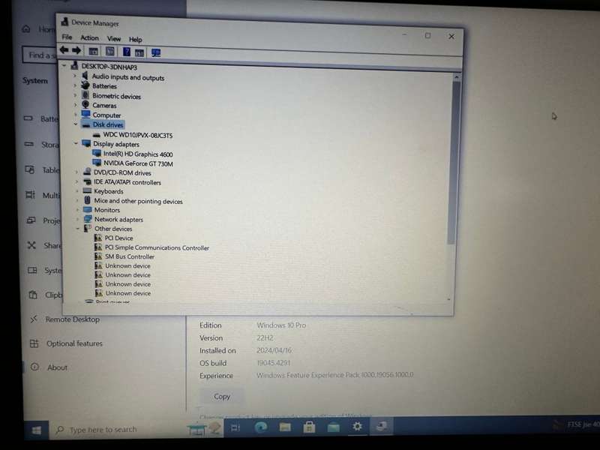Image resolution: width=600 pixels, height=450 pixels.
Task: Collapse the Other devices category
Action: 78,228
